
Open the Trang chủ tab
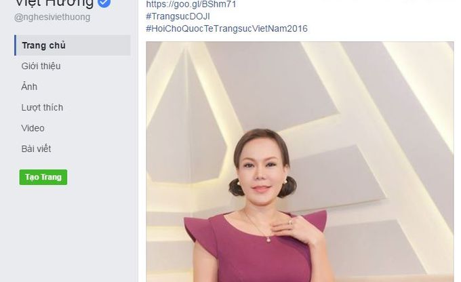click(43, 45)
